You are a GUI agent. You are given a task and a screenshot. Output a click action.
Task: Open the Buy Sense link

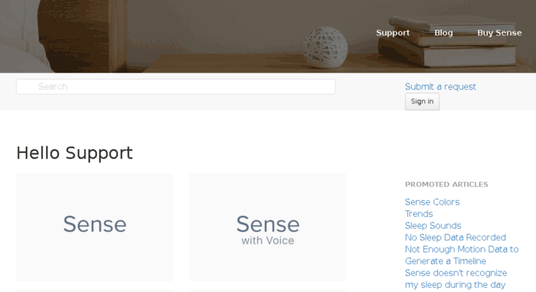pyautogui.click(x=499, y=33)
